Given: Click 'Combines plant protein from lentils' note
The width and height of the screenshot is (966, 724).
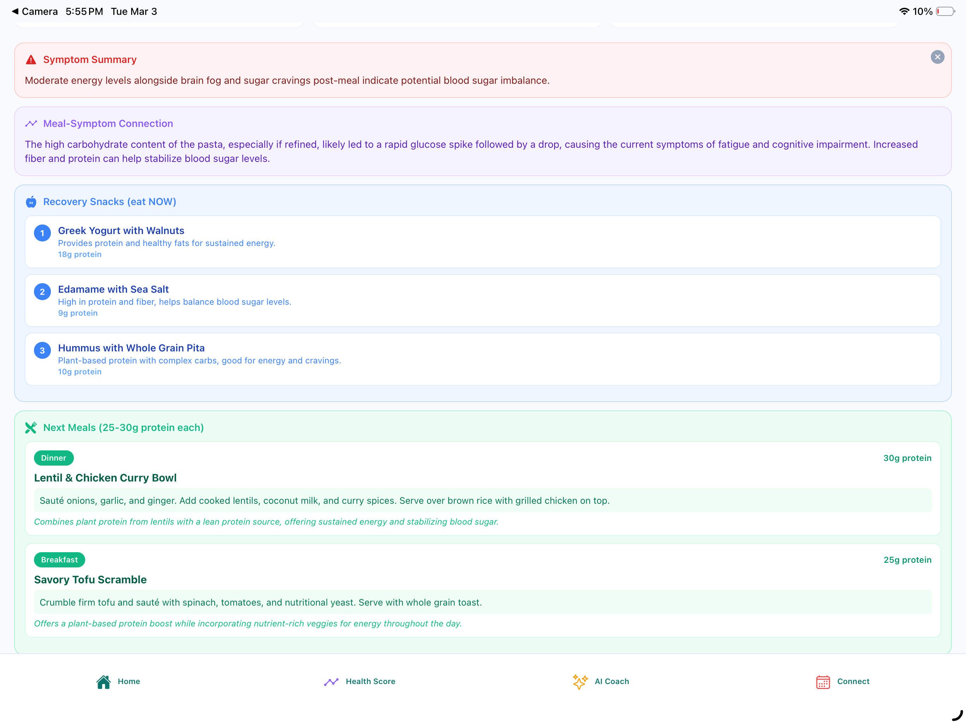Looking at the screenshot, I should point(266,522).
